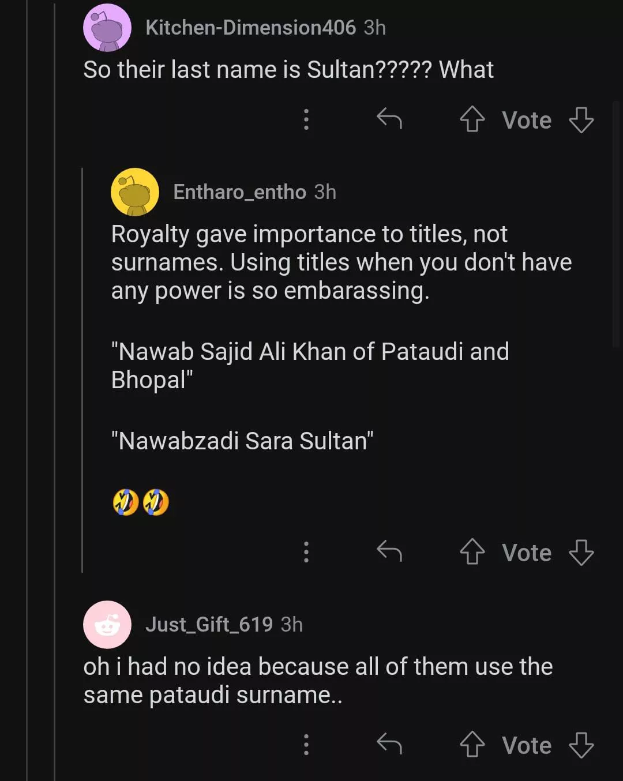View Just_Gift_619's pink avatar
This screenshot has width=623, height=781.
[107, 625]
